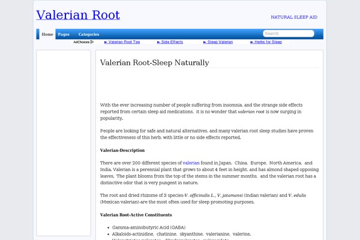
Task: Click the 'Gamma-aminobutyric Acid (GABA)' list item
Action: pyautogui.click(x=149, y=227)
